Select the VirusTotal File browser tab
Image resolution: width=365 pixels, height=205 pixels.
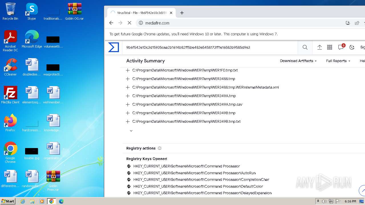coord(141,13)
